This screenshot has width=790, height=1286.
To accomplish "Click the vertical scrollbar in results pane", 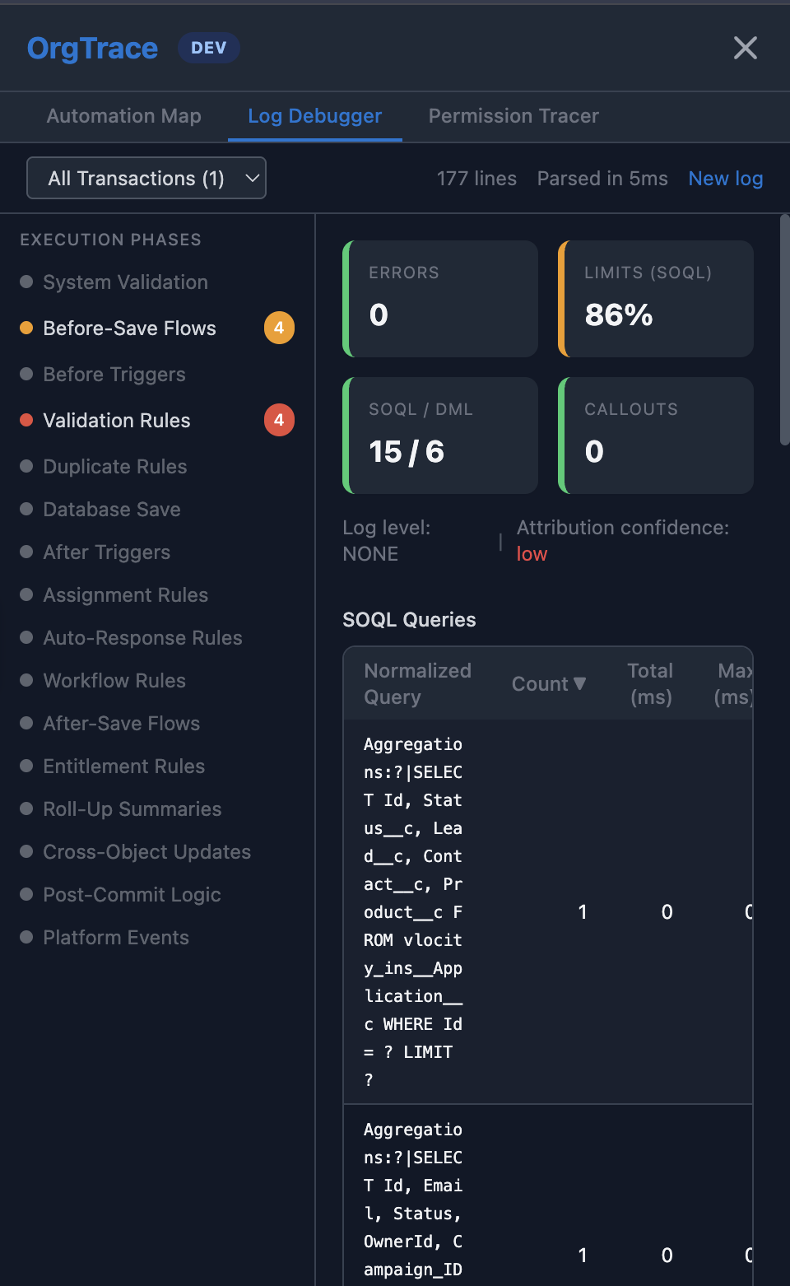I will (784, 329).
